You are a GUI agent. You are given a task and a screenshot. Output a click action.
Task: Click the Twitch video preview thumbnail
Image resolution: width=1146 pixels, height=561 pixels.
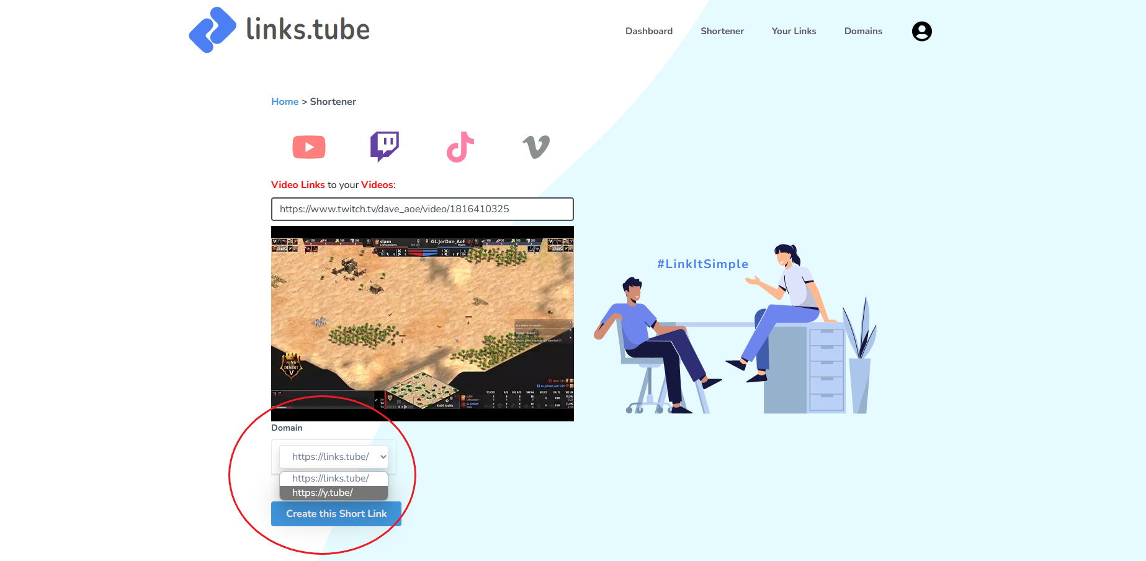(x=423, y=323)
